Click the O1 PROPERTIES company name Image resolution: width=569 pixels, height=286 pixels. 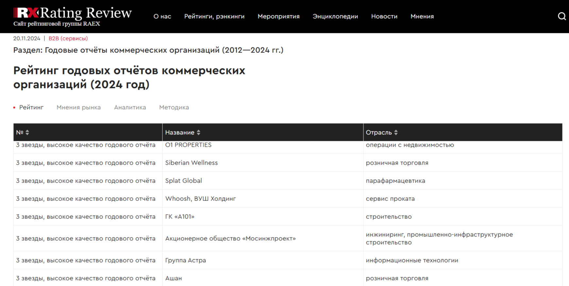tap(188, 145)
